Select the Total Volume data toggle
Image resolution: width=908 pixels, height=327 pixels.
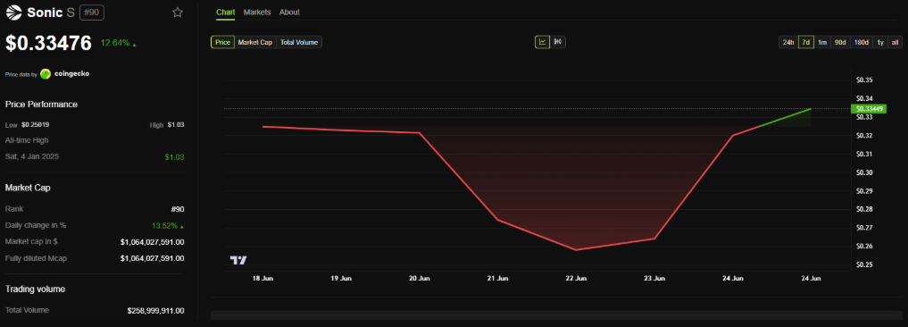pyautogui.click(x=299, y=42)
